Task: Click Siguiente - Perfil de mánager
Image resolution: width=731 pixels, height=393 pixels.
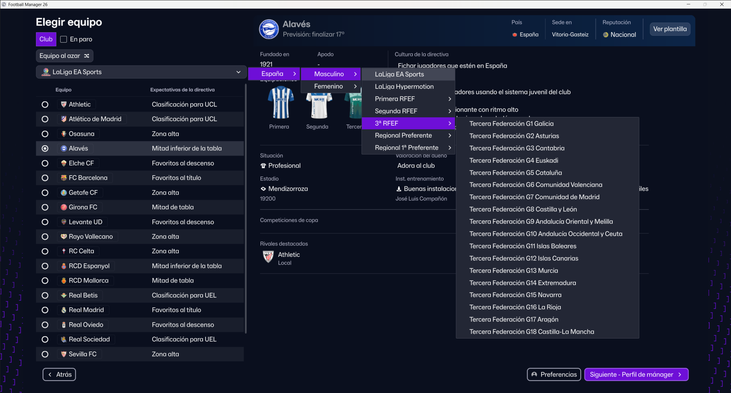Action: pyautogui.click(x=636, y=374)
